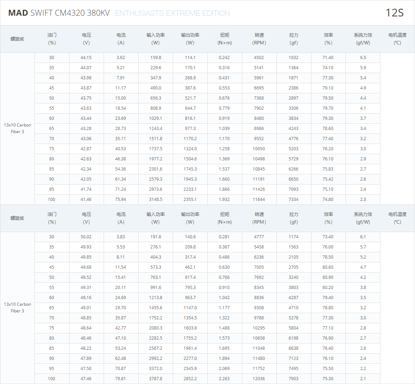
Task: Select input power cell 1455.6
Action: click(x=156, y=308)
